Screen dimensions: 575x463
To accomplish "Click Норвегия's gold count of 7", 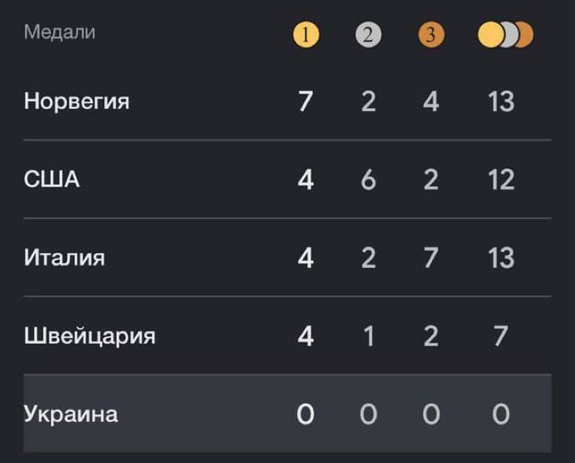I will [x=305, y=101].
